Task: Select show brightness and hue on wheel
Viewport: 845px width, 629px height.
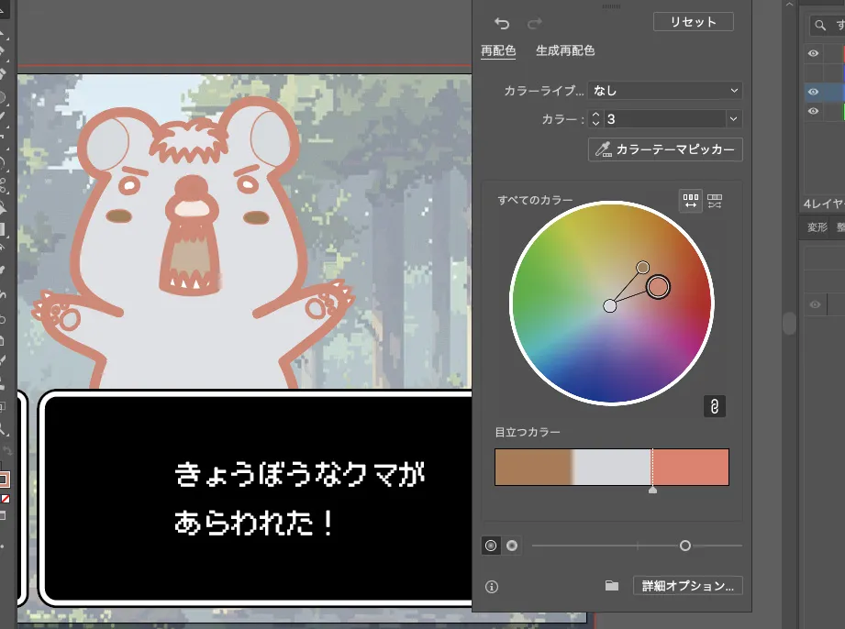Action: (x=512, y=546)
